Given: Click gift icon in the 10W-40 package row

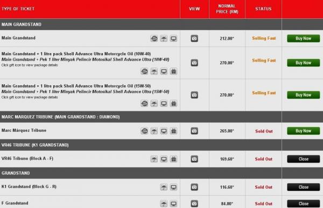Looking at the screenshot, I should coord(174,71).
